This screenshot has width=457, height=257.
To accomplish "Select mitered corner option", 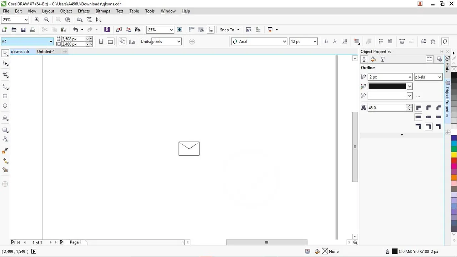I will tap(418, 108).
